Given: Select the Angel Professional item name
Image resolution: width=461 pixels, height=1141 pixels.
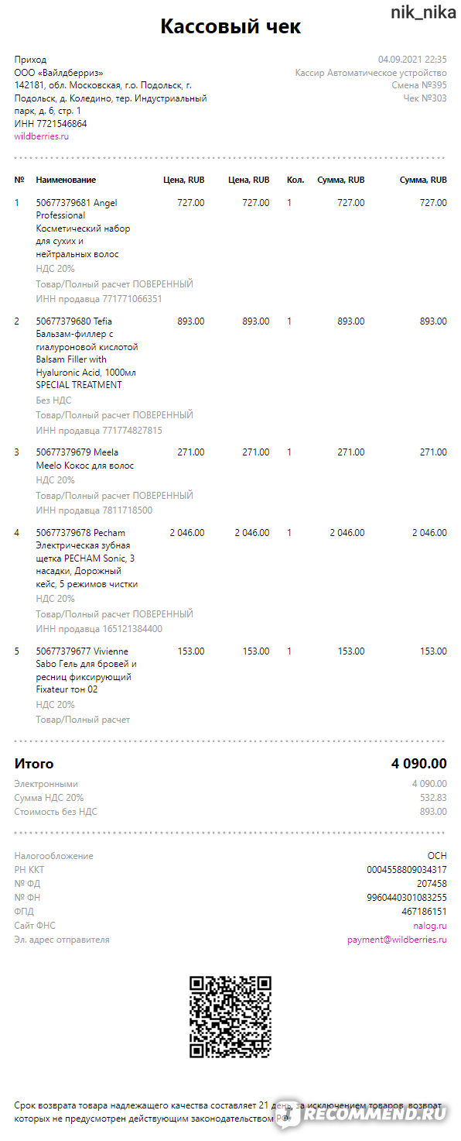Looking at the screenshot, I should [x=83, y=229].
